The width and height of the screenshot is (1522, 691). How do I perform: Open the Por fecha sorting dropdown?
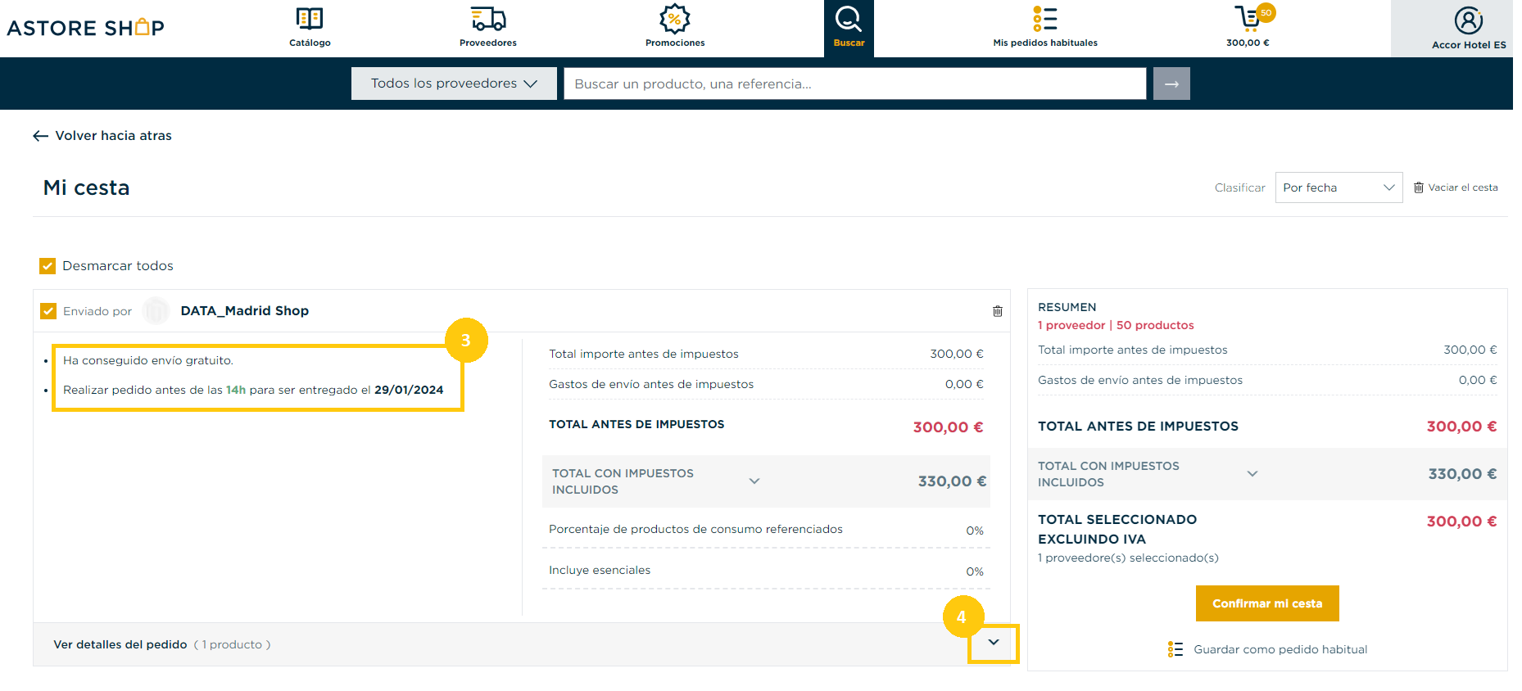(1339, 187)
